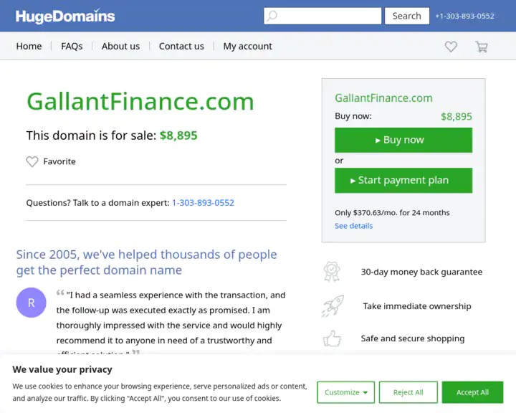Click the thumbs-up secure shopping icon
Image resolution: width=516 pixels, height=413 pixels.
click(332, 338)
